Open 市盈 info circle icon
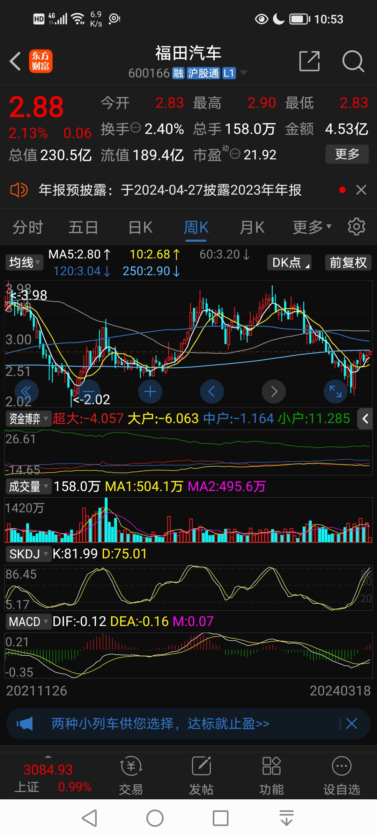377x837 pixels. [235, 153]
